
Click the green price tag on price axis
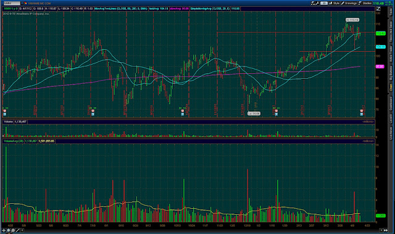[380, 33]
